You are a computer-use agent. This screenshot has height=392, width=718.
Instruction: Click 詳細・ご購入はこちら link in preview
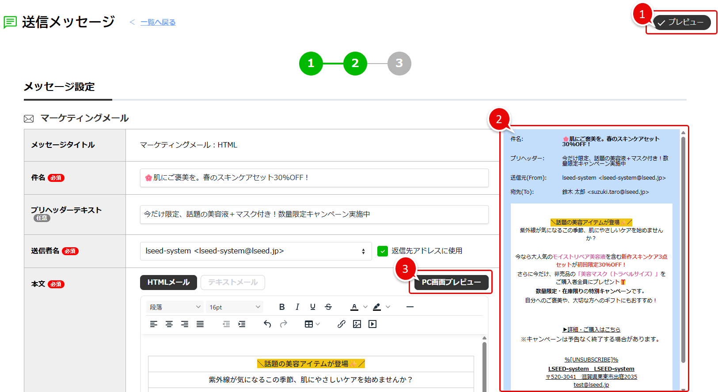(x=591, y=329)
